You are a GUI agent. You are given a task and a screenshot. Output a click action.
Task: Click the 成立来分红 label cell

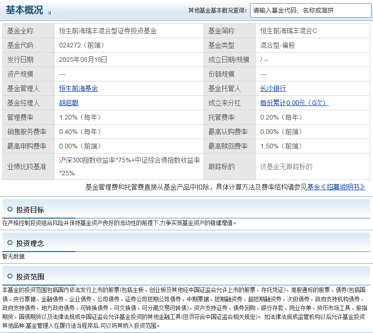pyautogui.click(x=230, y=103)
